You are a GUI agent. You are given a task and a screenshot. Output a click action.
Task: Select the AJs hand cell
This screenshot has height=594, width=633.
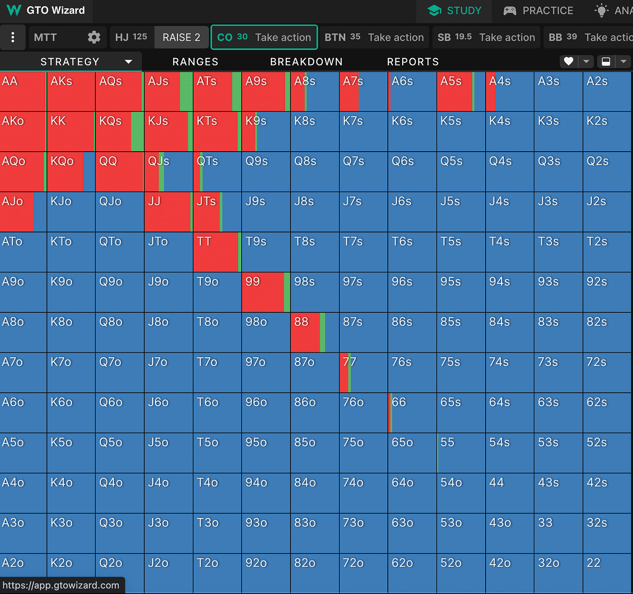point(169,91)
